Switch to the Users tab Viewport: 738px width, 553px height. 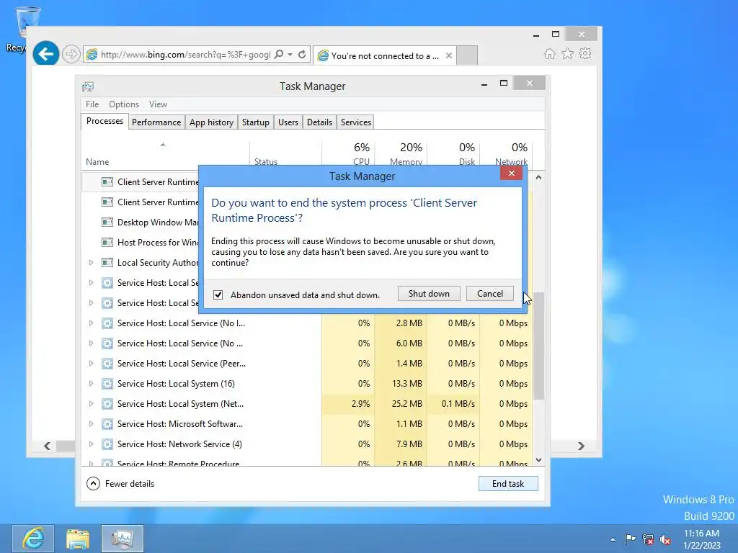coord(288,122)
